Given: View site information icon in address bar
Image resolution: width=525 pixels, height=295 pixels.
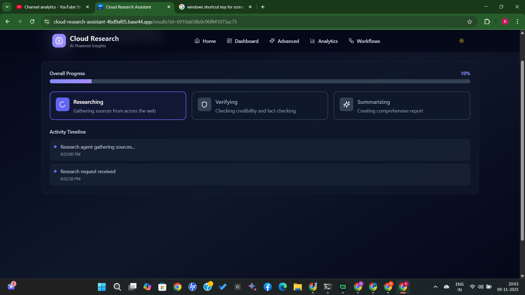Looking at the screenshot, I should coord(47,22).
